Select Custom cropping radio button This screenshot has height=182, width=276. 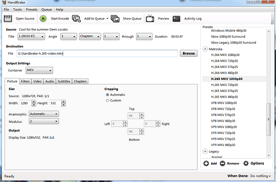(x=107, y=101)
